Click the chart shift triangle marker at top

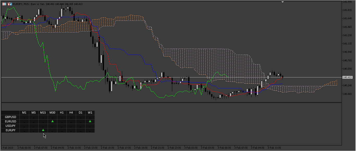[x=283, y=2]
